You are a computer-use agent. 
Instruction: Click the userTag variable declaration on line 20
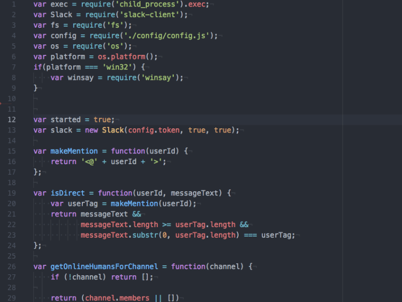(x=83, y=204)
